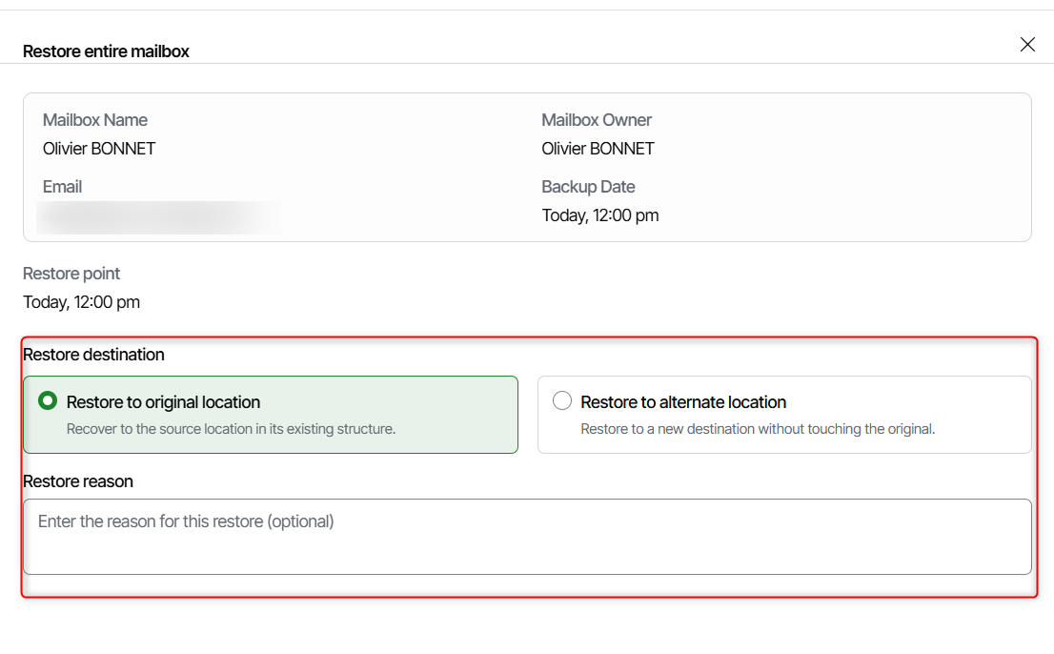Click the Backup Date value Today, 12:00 pm

click(x=599, y=215)
